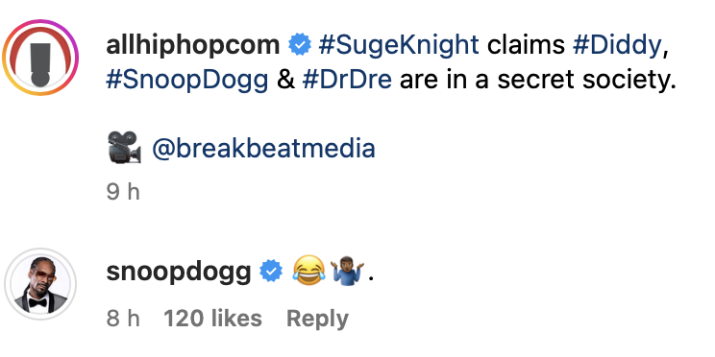Open the #SugeKnight hashtag
Viewport: 715px width, 357px height.
point(399,46)
